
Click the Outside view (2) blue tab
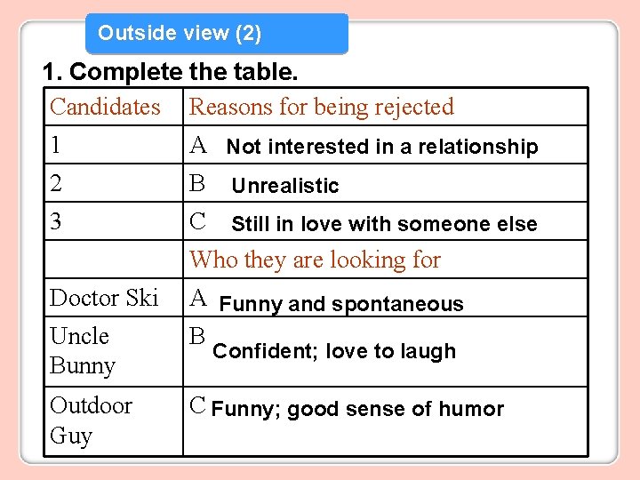(x=217, y=34)
